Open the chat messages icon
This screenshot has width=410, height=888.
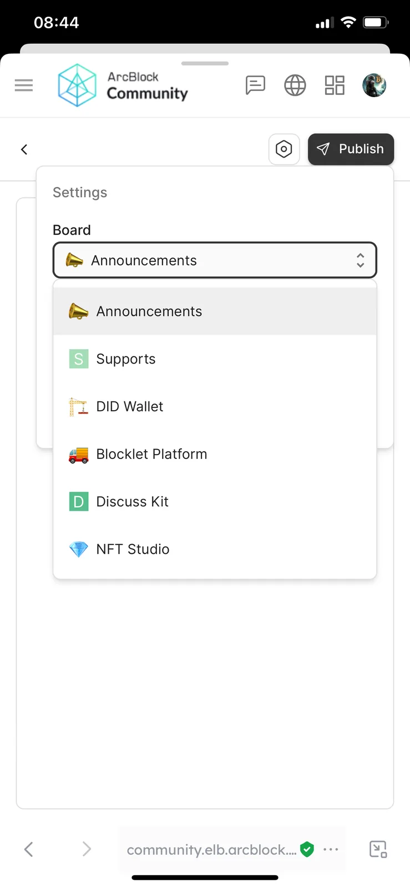(255, 85)
